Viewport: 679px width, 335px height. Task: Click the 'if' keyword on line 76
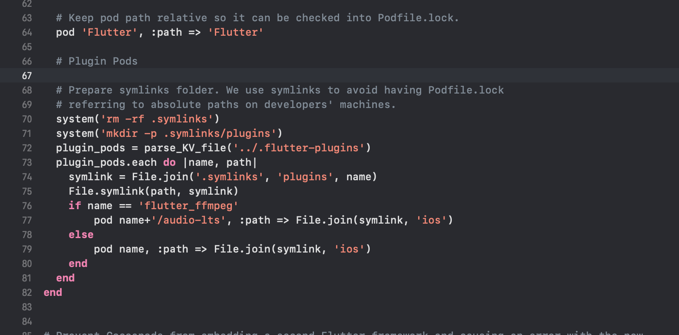(x=75, y=206)
